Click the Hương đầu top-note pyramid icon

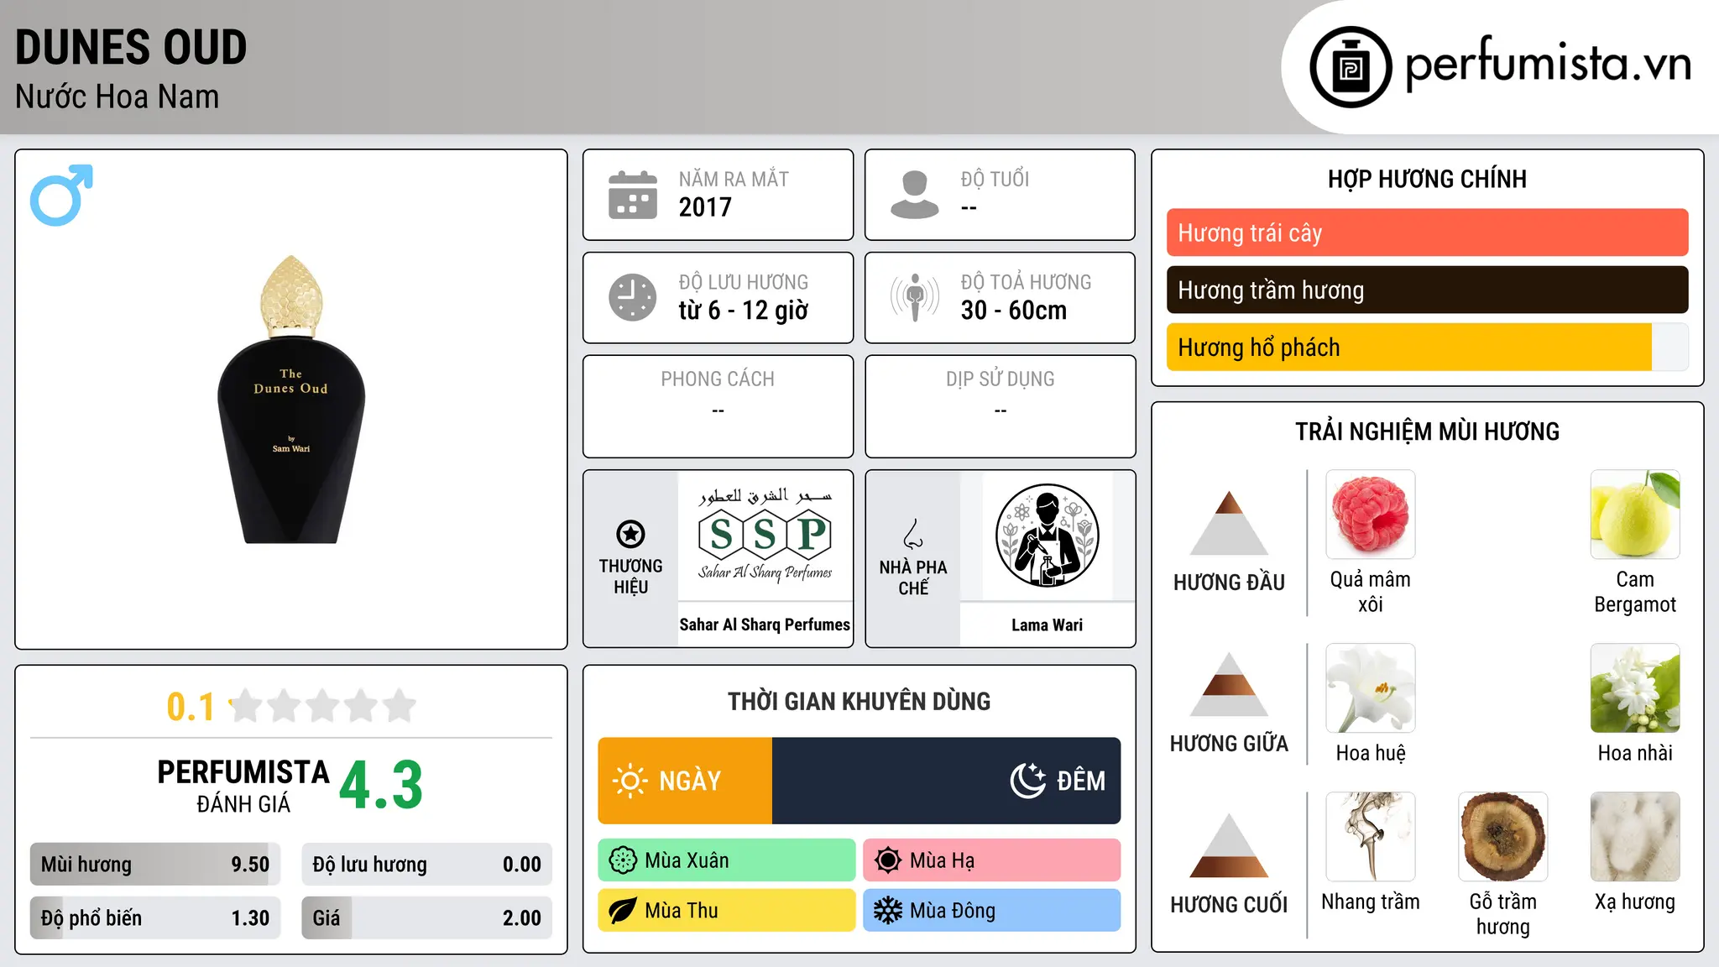1229,523
